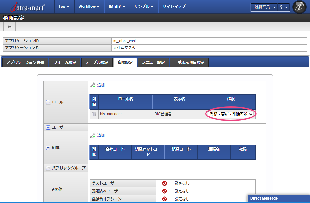Open the 権限 dropdown for bis_manager
310x203 pixels.
pos(231,114)
